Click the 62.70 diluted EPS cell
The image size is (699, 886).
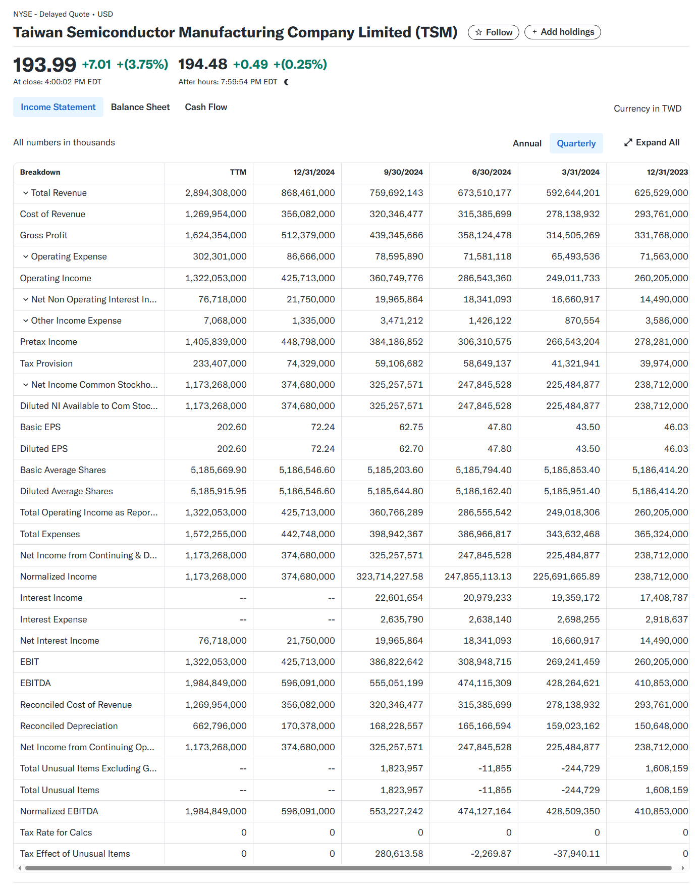(411, 449)
